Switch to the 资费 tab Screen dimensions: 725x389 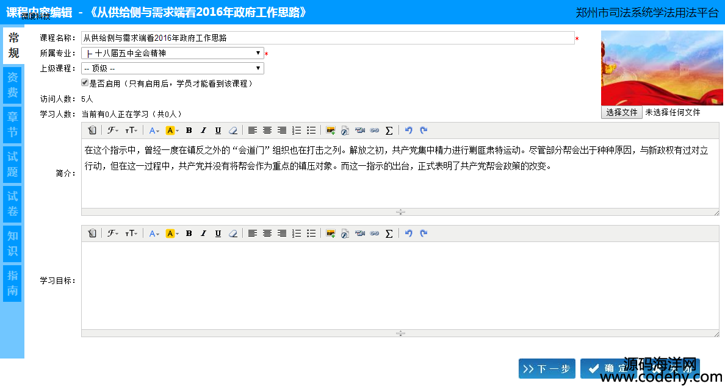point(12,85)
